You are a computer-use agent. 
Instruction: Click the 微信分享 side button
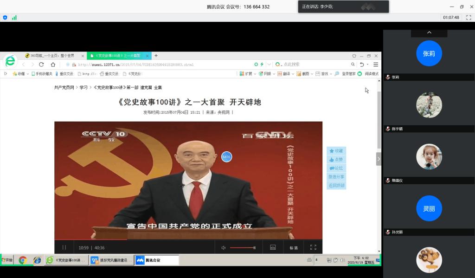click(336, 177)
